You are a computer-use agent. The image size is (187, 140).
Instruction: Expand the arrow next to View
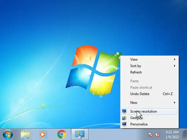tap(175, 59)
